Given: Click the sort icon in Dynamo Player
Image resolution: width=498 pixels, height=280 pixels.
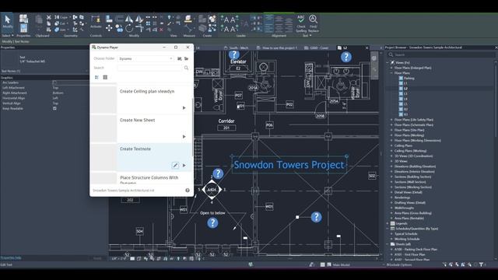Looking at the screenshot, I should coord(96,77).
